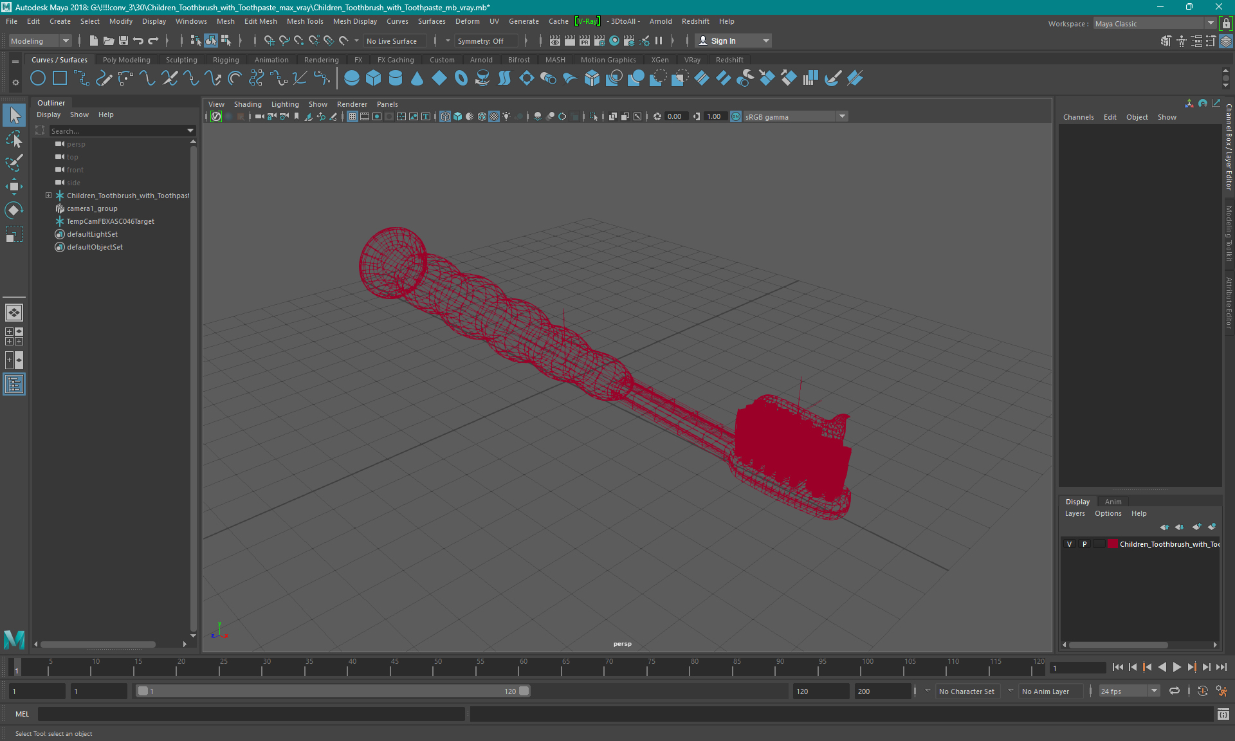Toggle viewport grid display
1235x741 pixels.
[352, 116]
